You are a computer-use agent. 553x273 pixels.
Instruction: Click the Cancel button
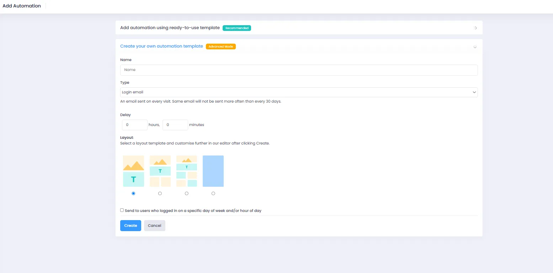click(154, 226)
